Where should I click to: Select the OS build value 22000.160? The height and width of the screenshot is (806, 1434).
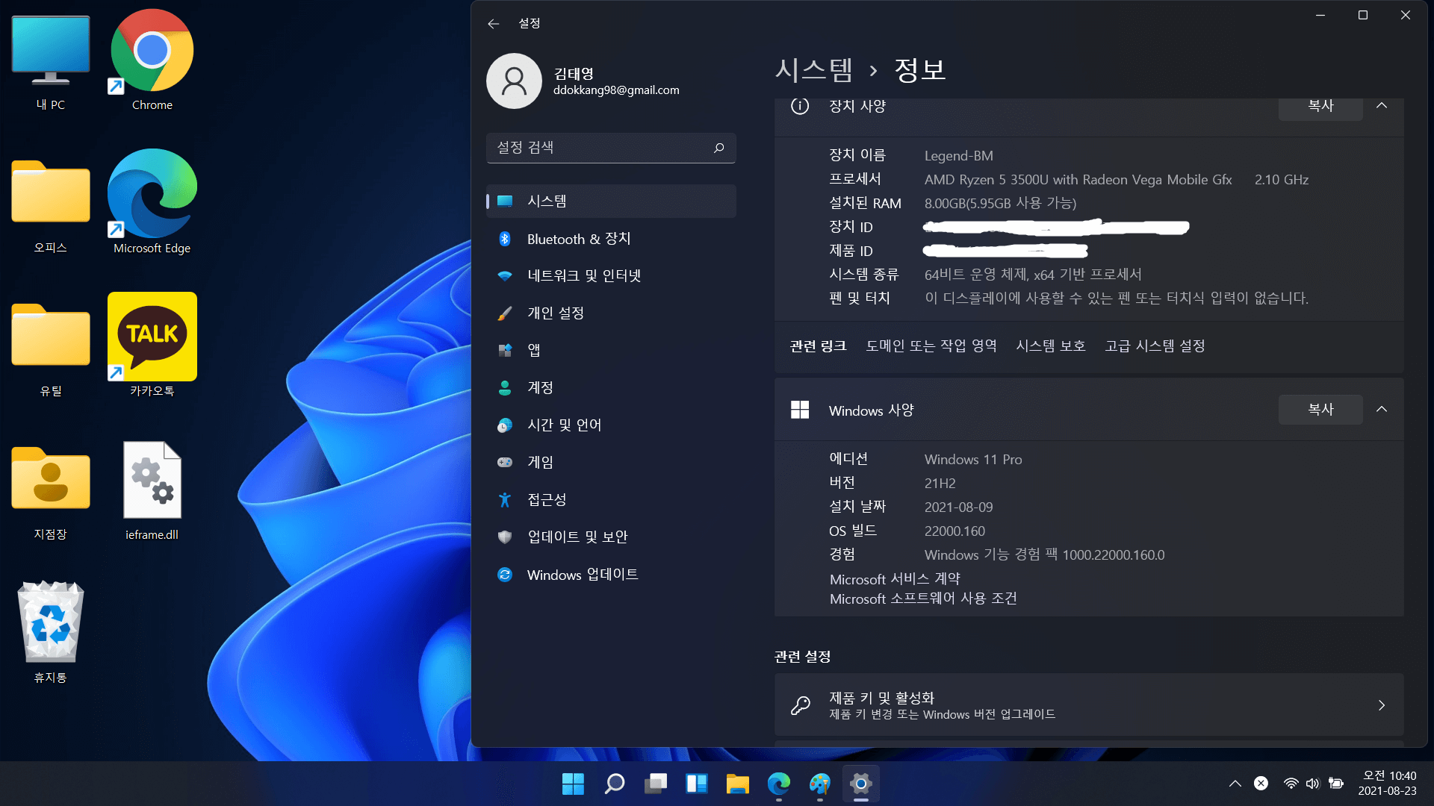pos(955,531)
